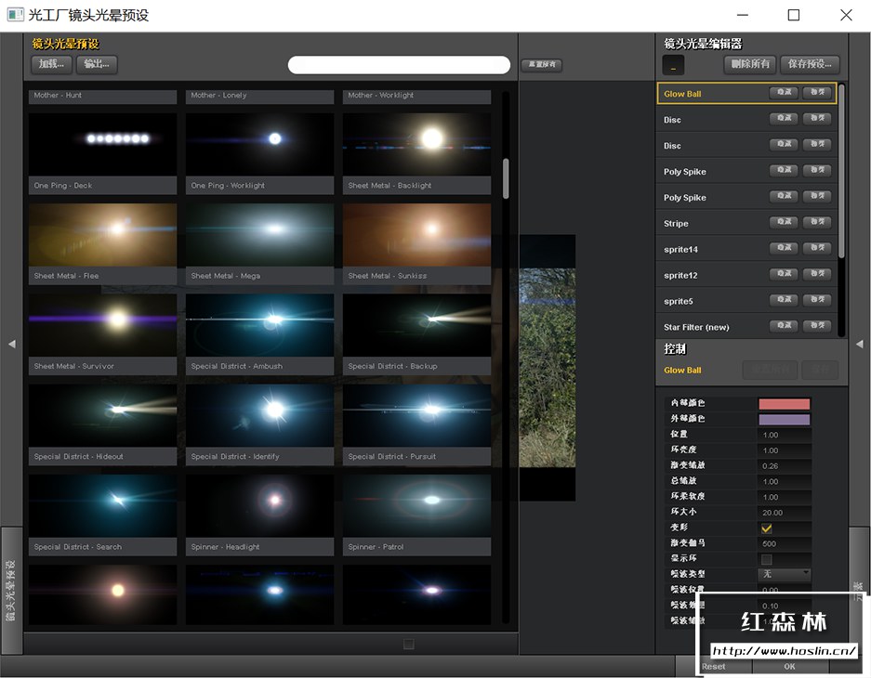Collapse the left panel with arrow icon
The width and height of the screenshot is (871, 678).
[x=12, y=344]
